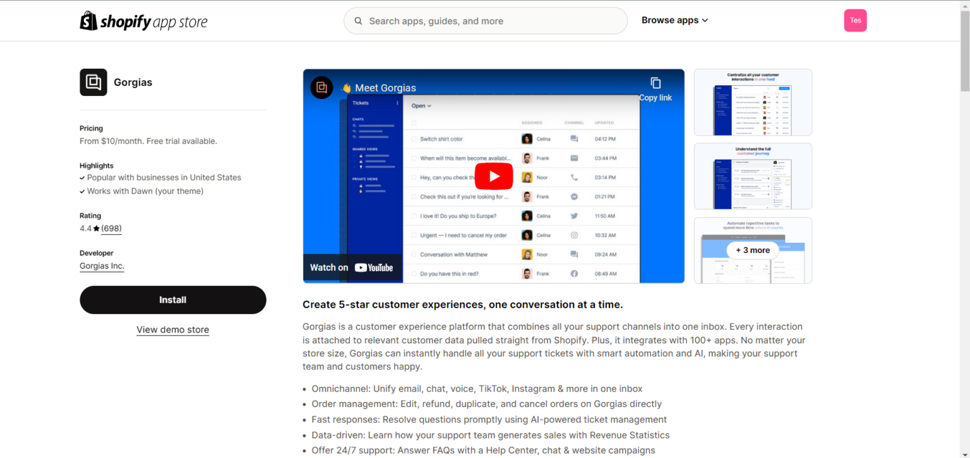Open the Gorgias Inc. developer page
The width and height of the screenshot is (970, 458).
[x=101, y=266]
